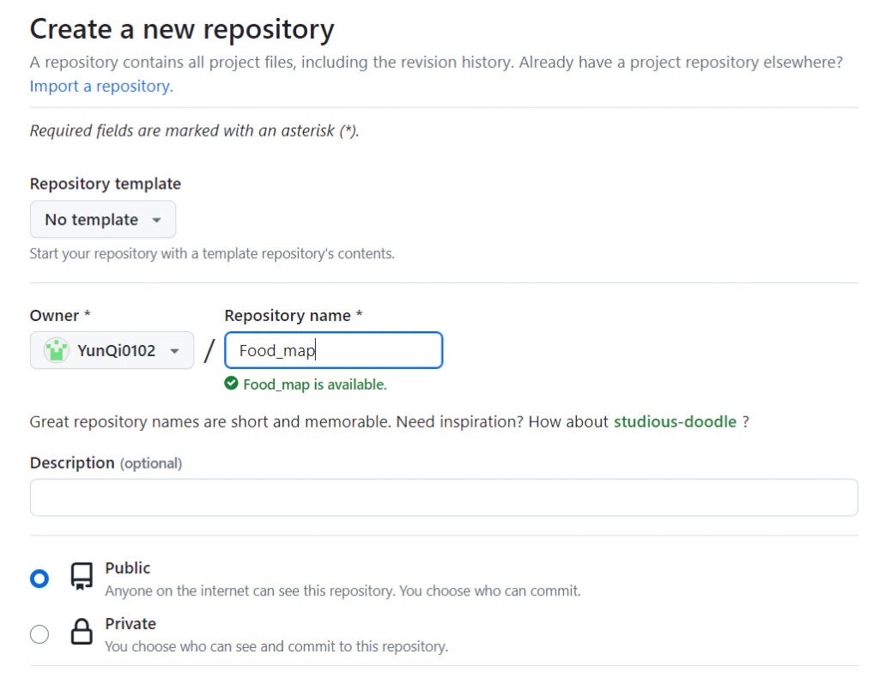Click the Public option label
This screenshot has width=879, height=678.
(127, 568)
